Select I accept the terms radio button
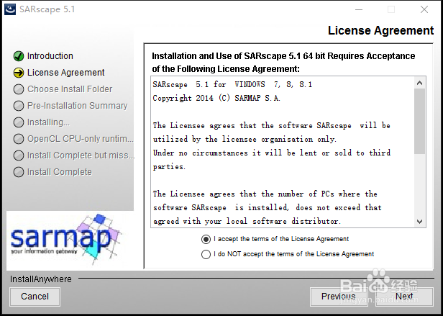The width and height of the screenshot is (443, 316). point(206,239)
